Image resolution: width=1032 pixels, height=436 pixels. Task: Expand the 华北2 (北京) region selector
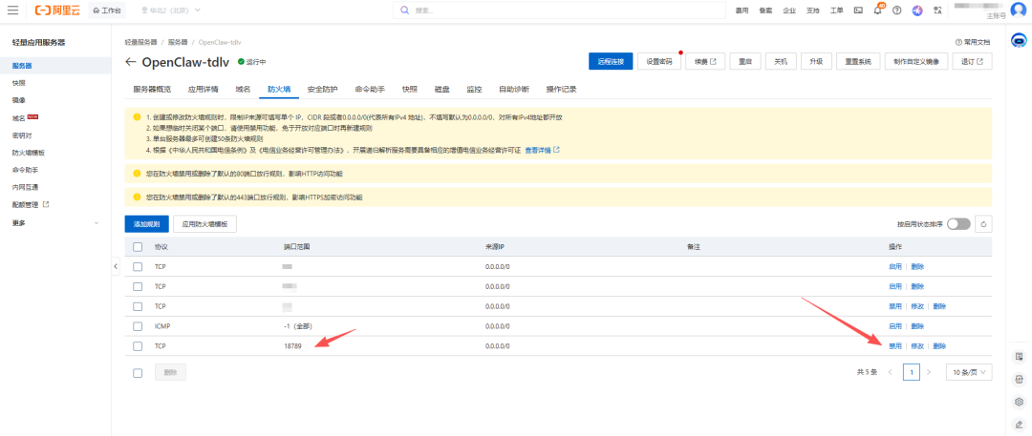point(172,10)
